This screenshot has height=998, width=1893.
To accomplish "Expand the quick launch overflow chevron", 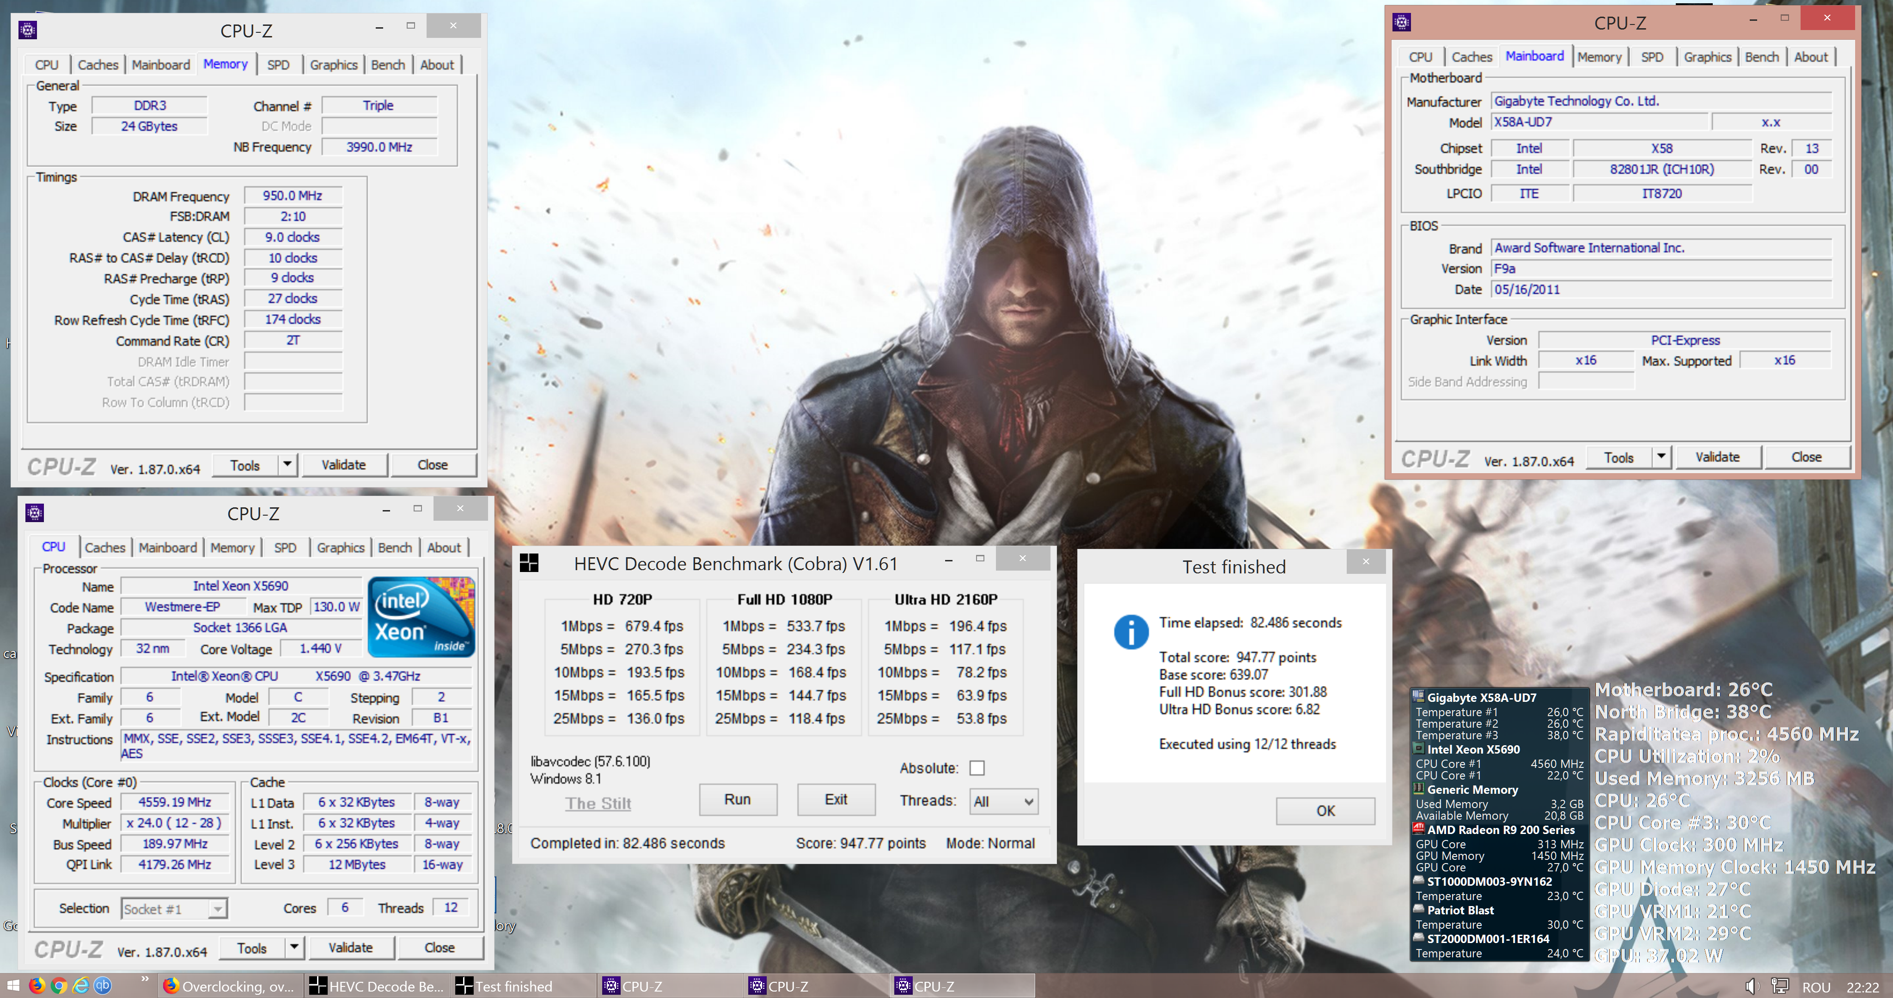I will click(145, 980).
